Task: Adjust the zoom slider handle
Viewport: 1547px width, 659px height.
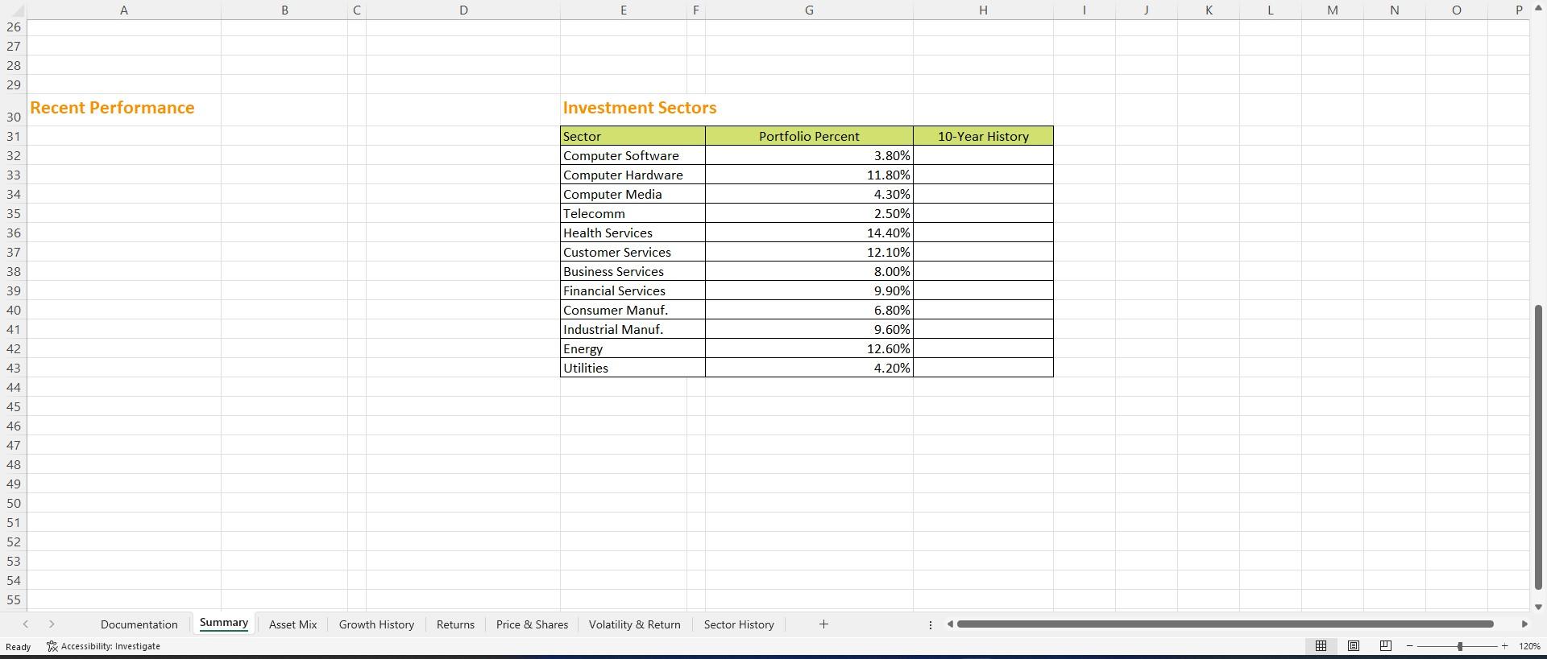Action: tap(1459, 646)
